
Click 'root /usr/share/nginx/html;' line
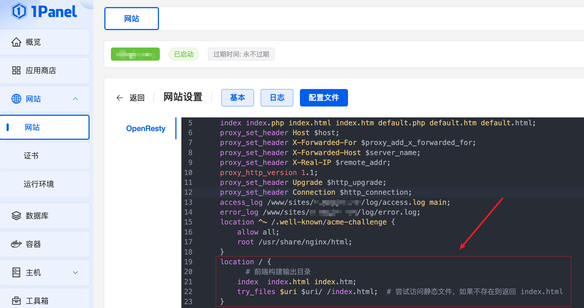point(294,242)
